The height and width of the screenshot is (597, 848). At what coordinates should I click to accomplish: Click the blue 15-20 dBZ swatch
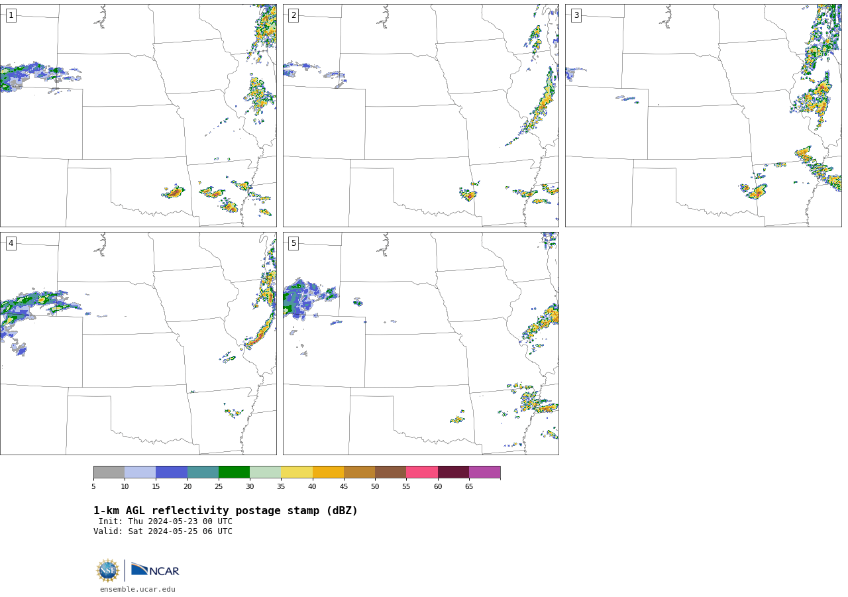tap(172, 472)
